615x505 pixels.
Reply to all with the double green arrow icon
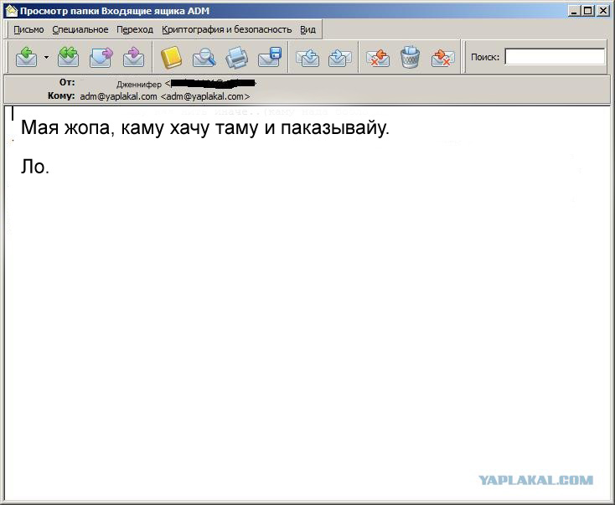pyautogui.click(x=68, y=57)
